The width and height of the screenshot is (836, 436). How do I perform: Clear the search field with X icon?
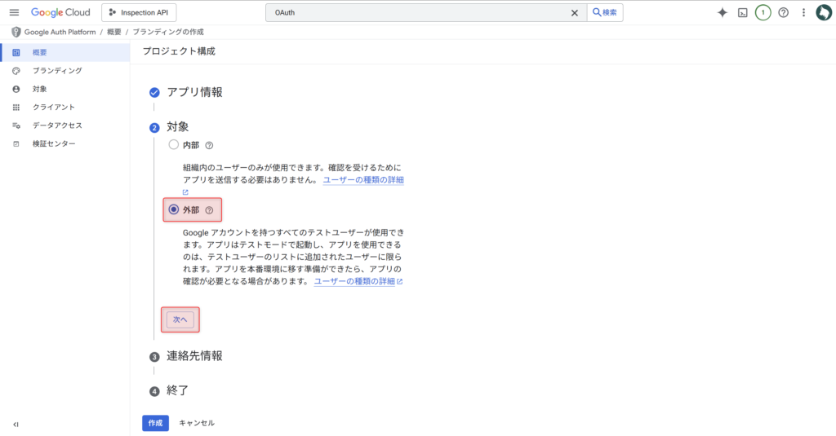click(x=574, y=13)
